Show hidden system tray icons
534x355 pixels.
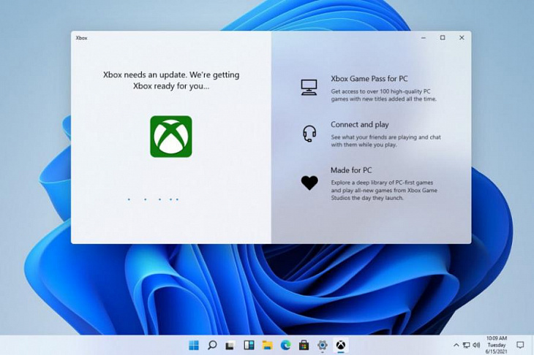pyautogui.click(x=456, y=345)
